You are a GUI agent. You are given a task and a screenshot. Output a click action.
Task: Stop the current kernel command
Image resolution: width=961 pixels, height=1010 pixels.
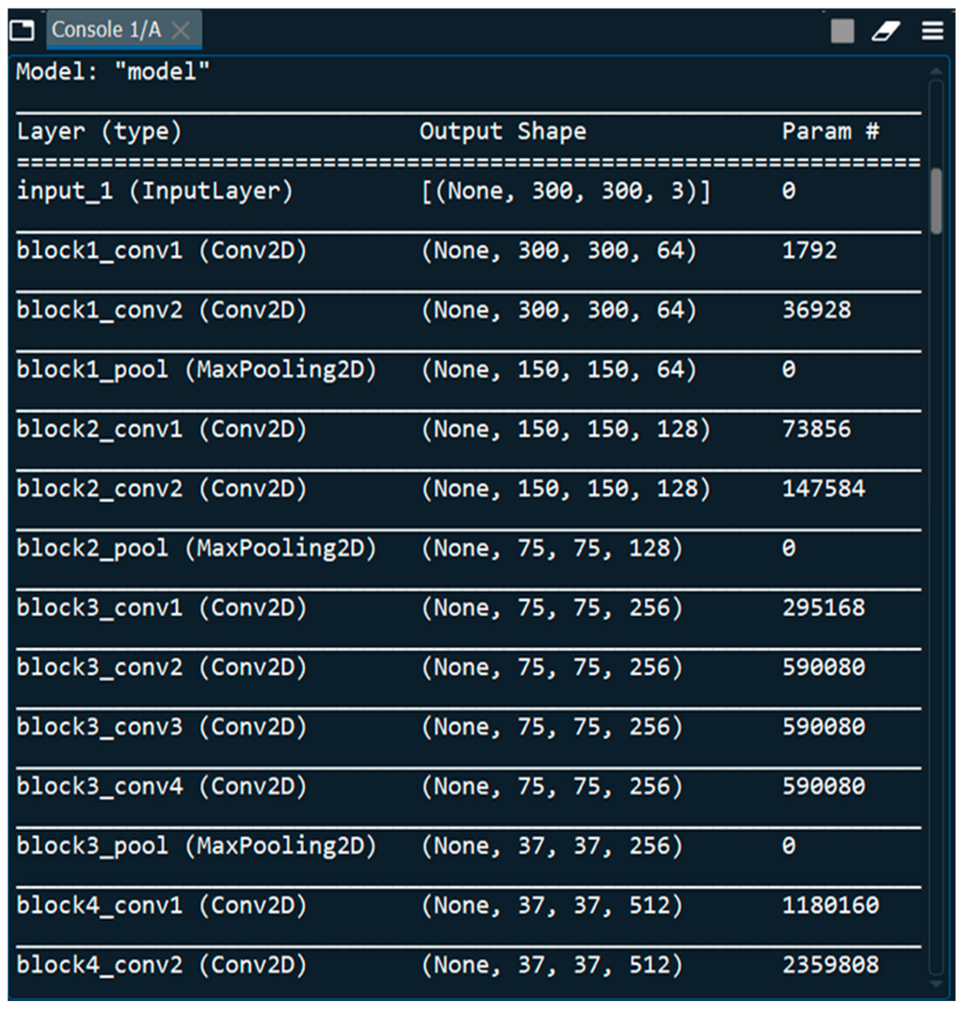pos(842,31)
